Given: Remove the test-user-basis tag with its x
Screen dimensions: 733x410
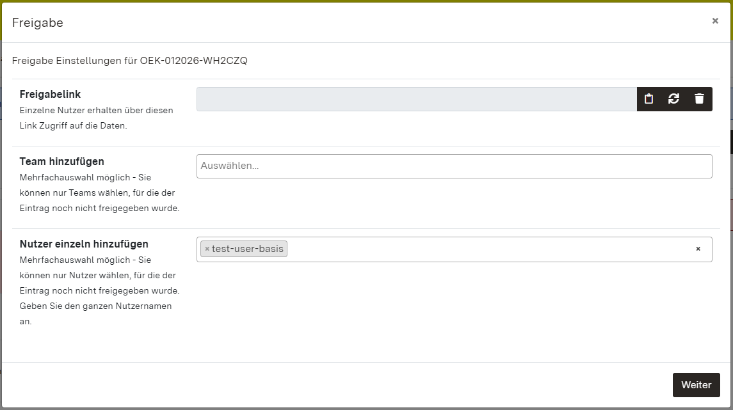Looking at the screenshot, I should tap(207, 249).
